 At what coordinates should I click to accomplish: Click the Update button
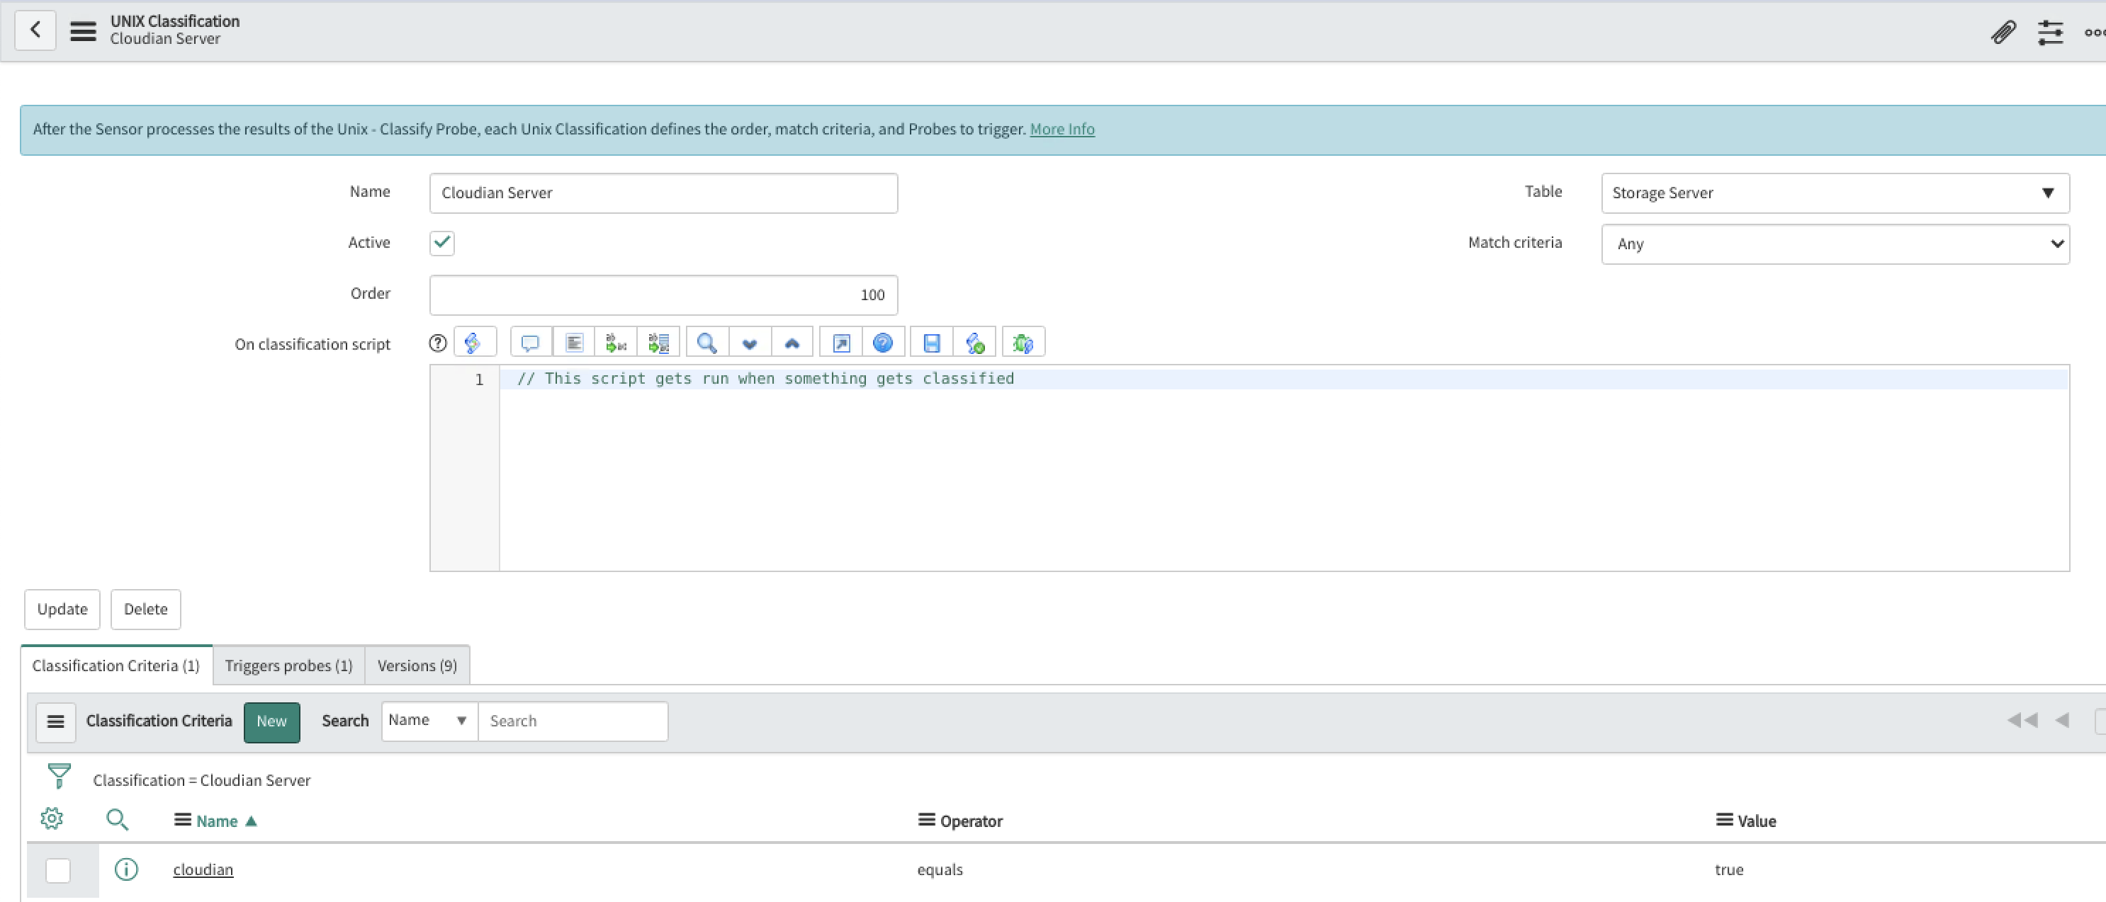tap(62, 610)
